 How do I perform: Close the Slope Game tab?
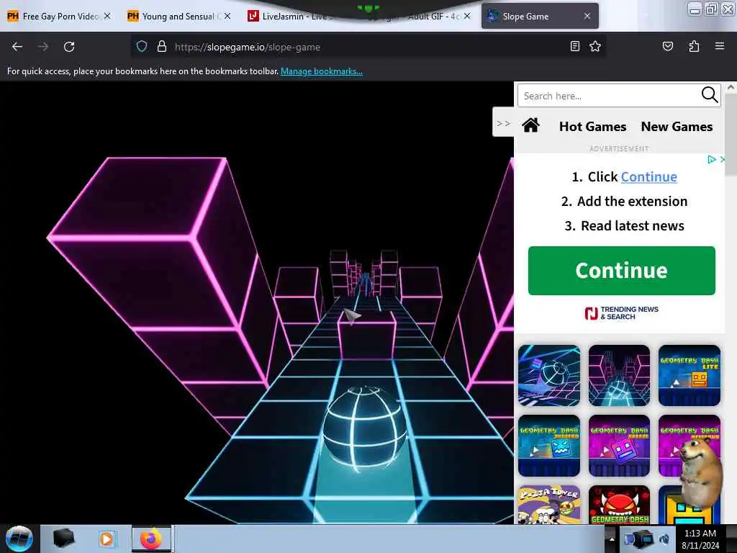[x=587, y=16]
